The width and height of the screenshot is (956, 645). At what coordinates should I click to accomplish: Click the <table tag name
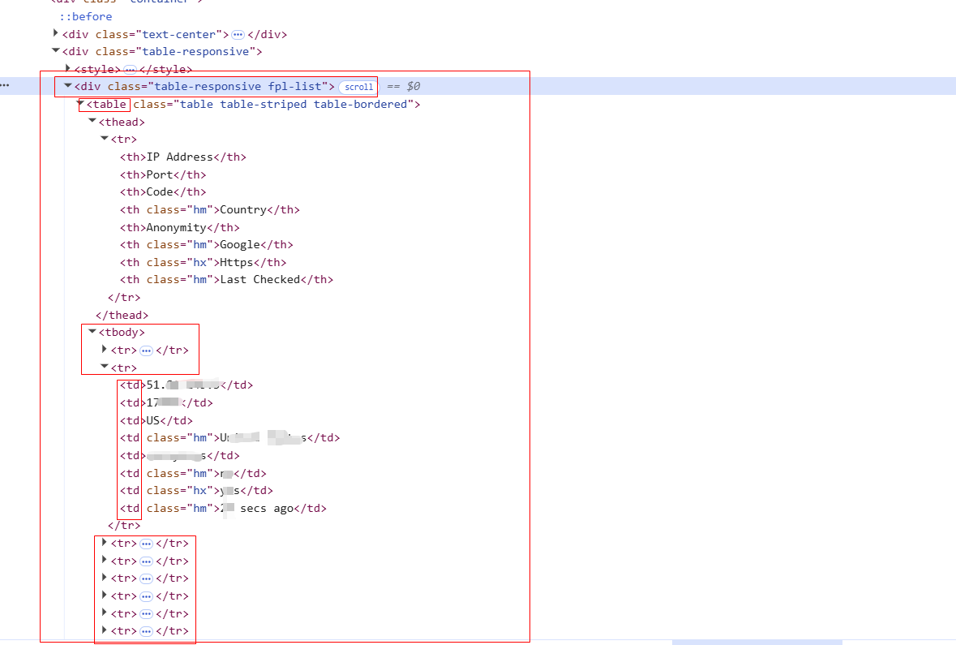click(x=106, y=104)
